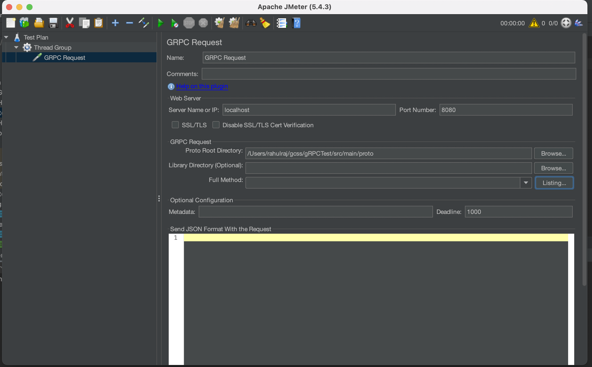Clear test results with the broom icon
Screen dimensions: 592x367
click(x=265, y=23)
